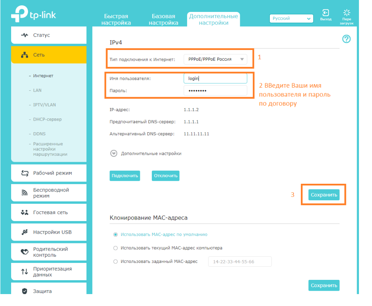Click Сохранить button under MAC cloning
This screenshot has height=306, width=372.
[324, 285]
